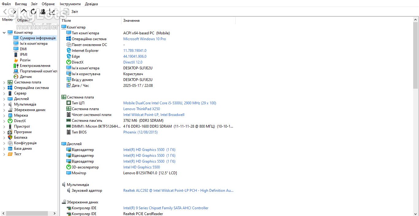Open the Звіт report button in the toolbar
The width and height of the screenshot is (419, 216).
point(71,12)
